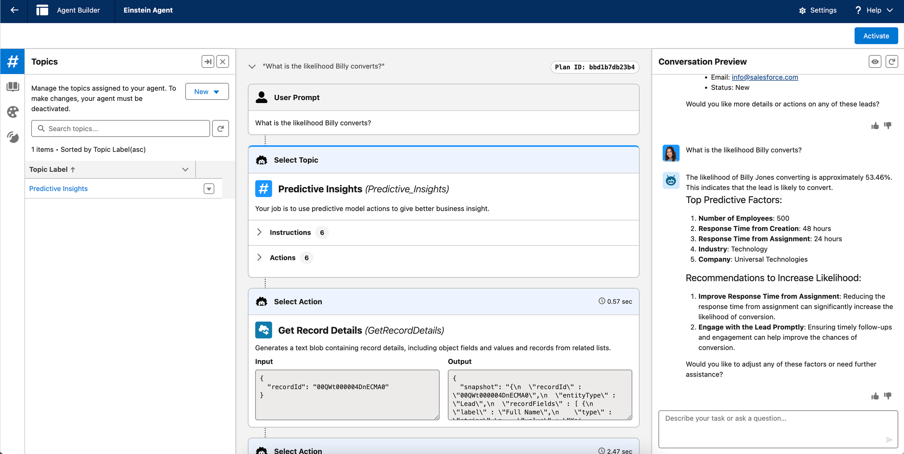Open the library book icon in sidebar
This screenshot has width=904, height=454.
pyautogui.click(x=13, y=87)
